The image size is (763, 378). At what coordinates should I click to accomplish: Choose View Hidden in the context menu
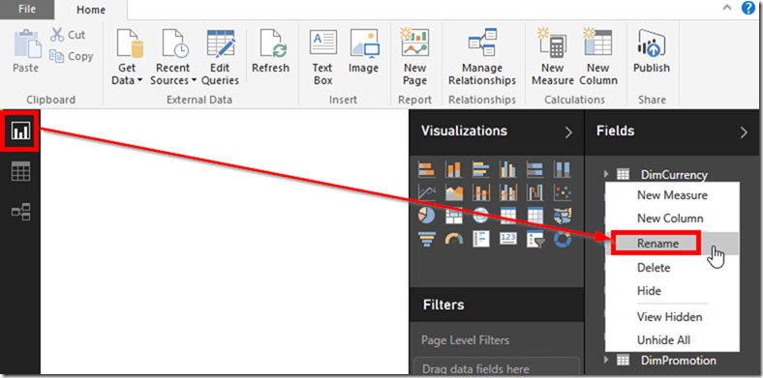point(672,317)
